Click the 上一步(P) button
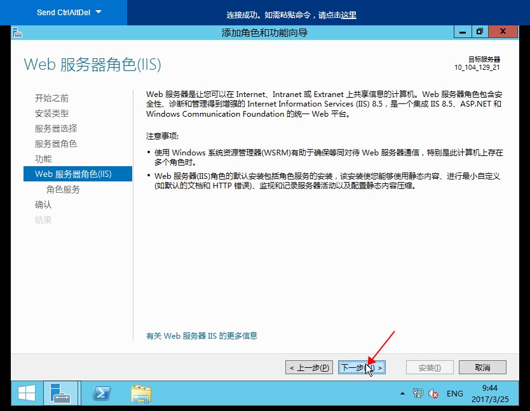 (x=309, y=367)
